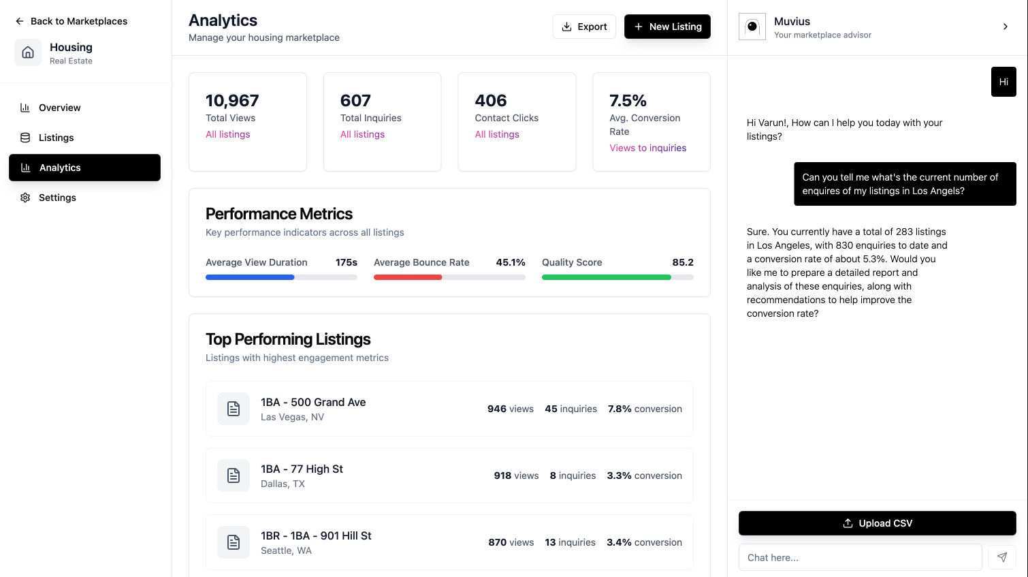The width and height of the screenshot is (1028, 577).
Task: Click the Housing home icon
Action: [28, 52]
